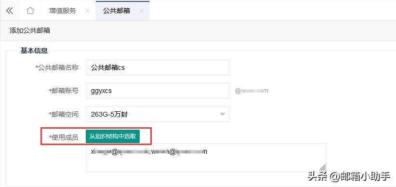This screenshot has width=396, height=187.
Task: Focus the 邮箱账号 field containing ggyxcs
Action: point(158,91)
